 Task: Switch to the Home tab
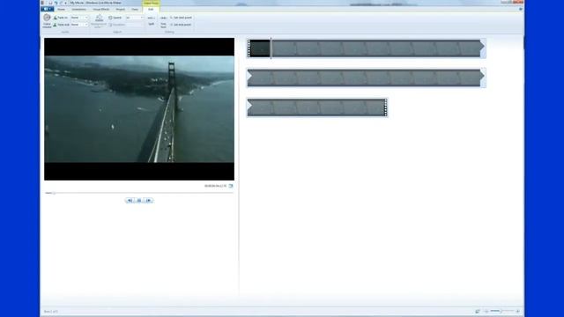point(61,10)
